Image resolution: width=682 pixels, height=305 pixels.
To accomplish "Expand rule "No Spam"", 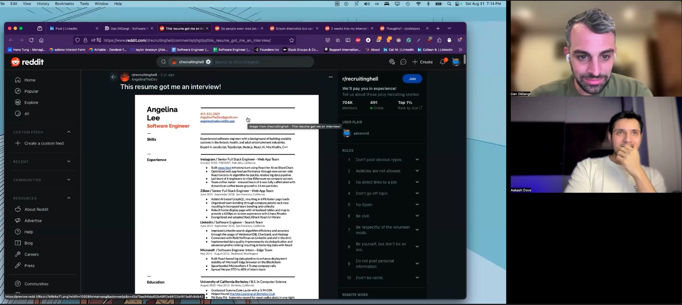I will pyautogui.click(x=417, y=205).
